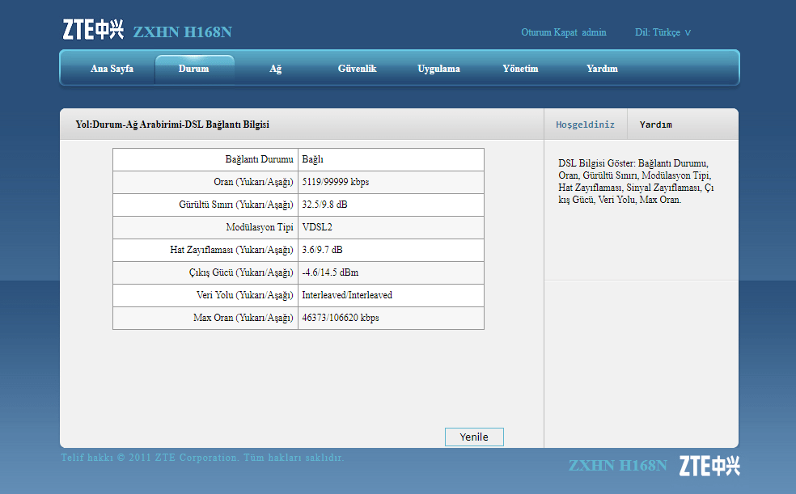This screenshot has width=796, height=494.
Task: Select the 3.6/9.7 dB attenuation value
Action: pos(322,250)
